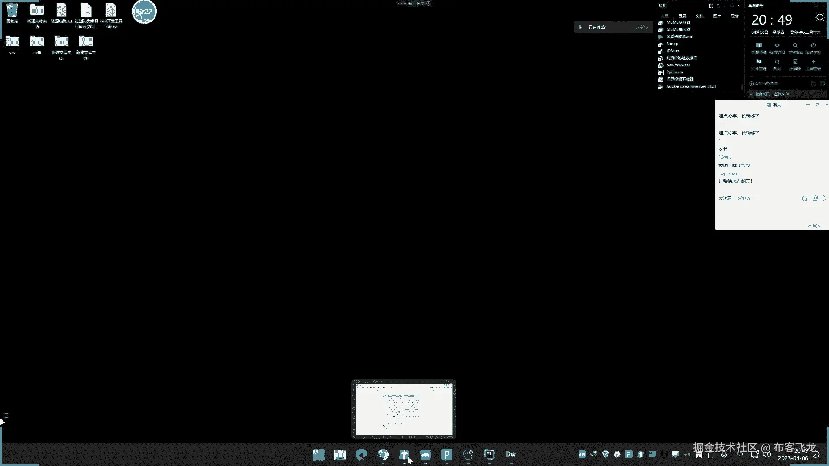829x466 pixels.
Task: Open PhpStorm from the taskbar
Action: pyautogui.click(x=489, y=454)
